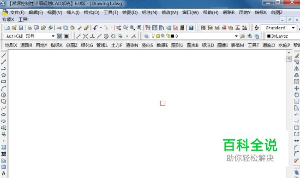
Task: Click the Zoom Realtime magnifier icon
Action: [x=126, y=28]
